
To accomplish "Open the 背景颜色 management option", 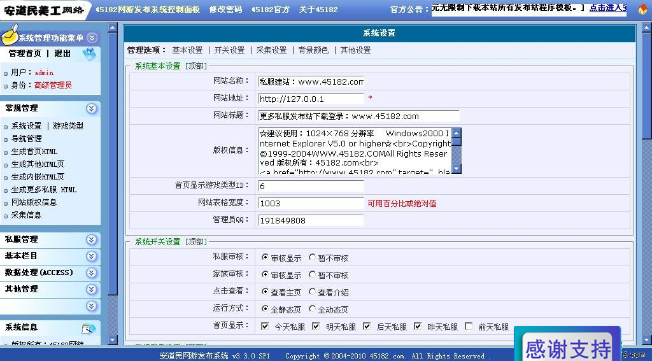I will (313, 50).
